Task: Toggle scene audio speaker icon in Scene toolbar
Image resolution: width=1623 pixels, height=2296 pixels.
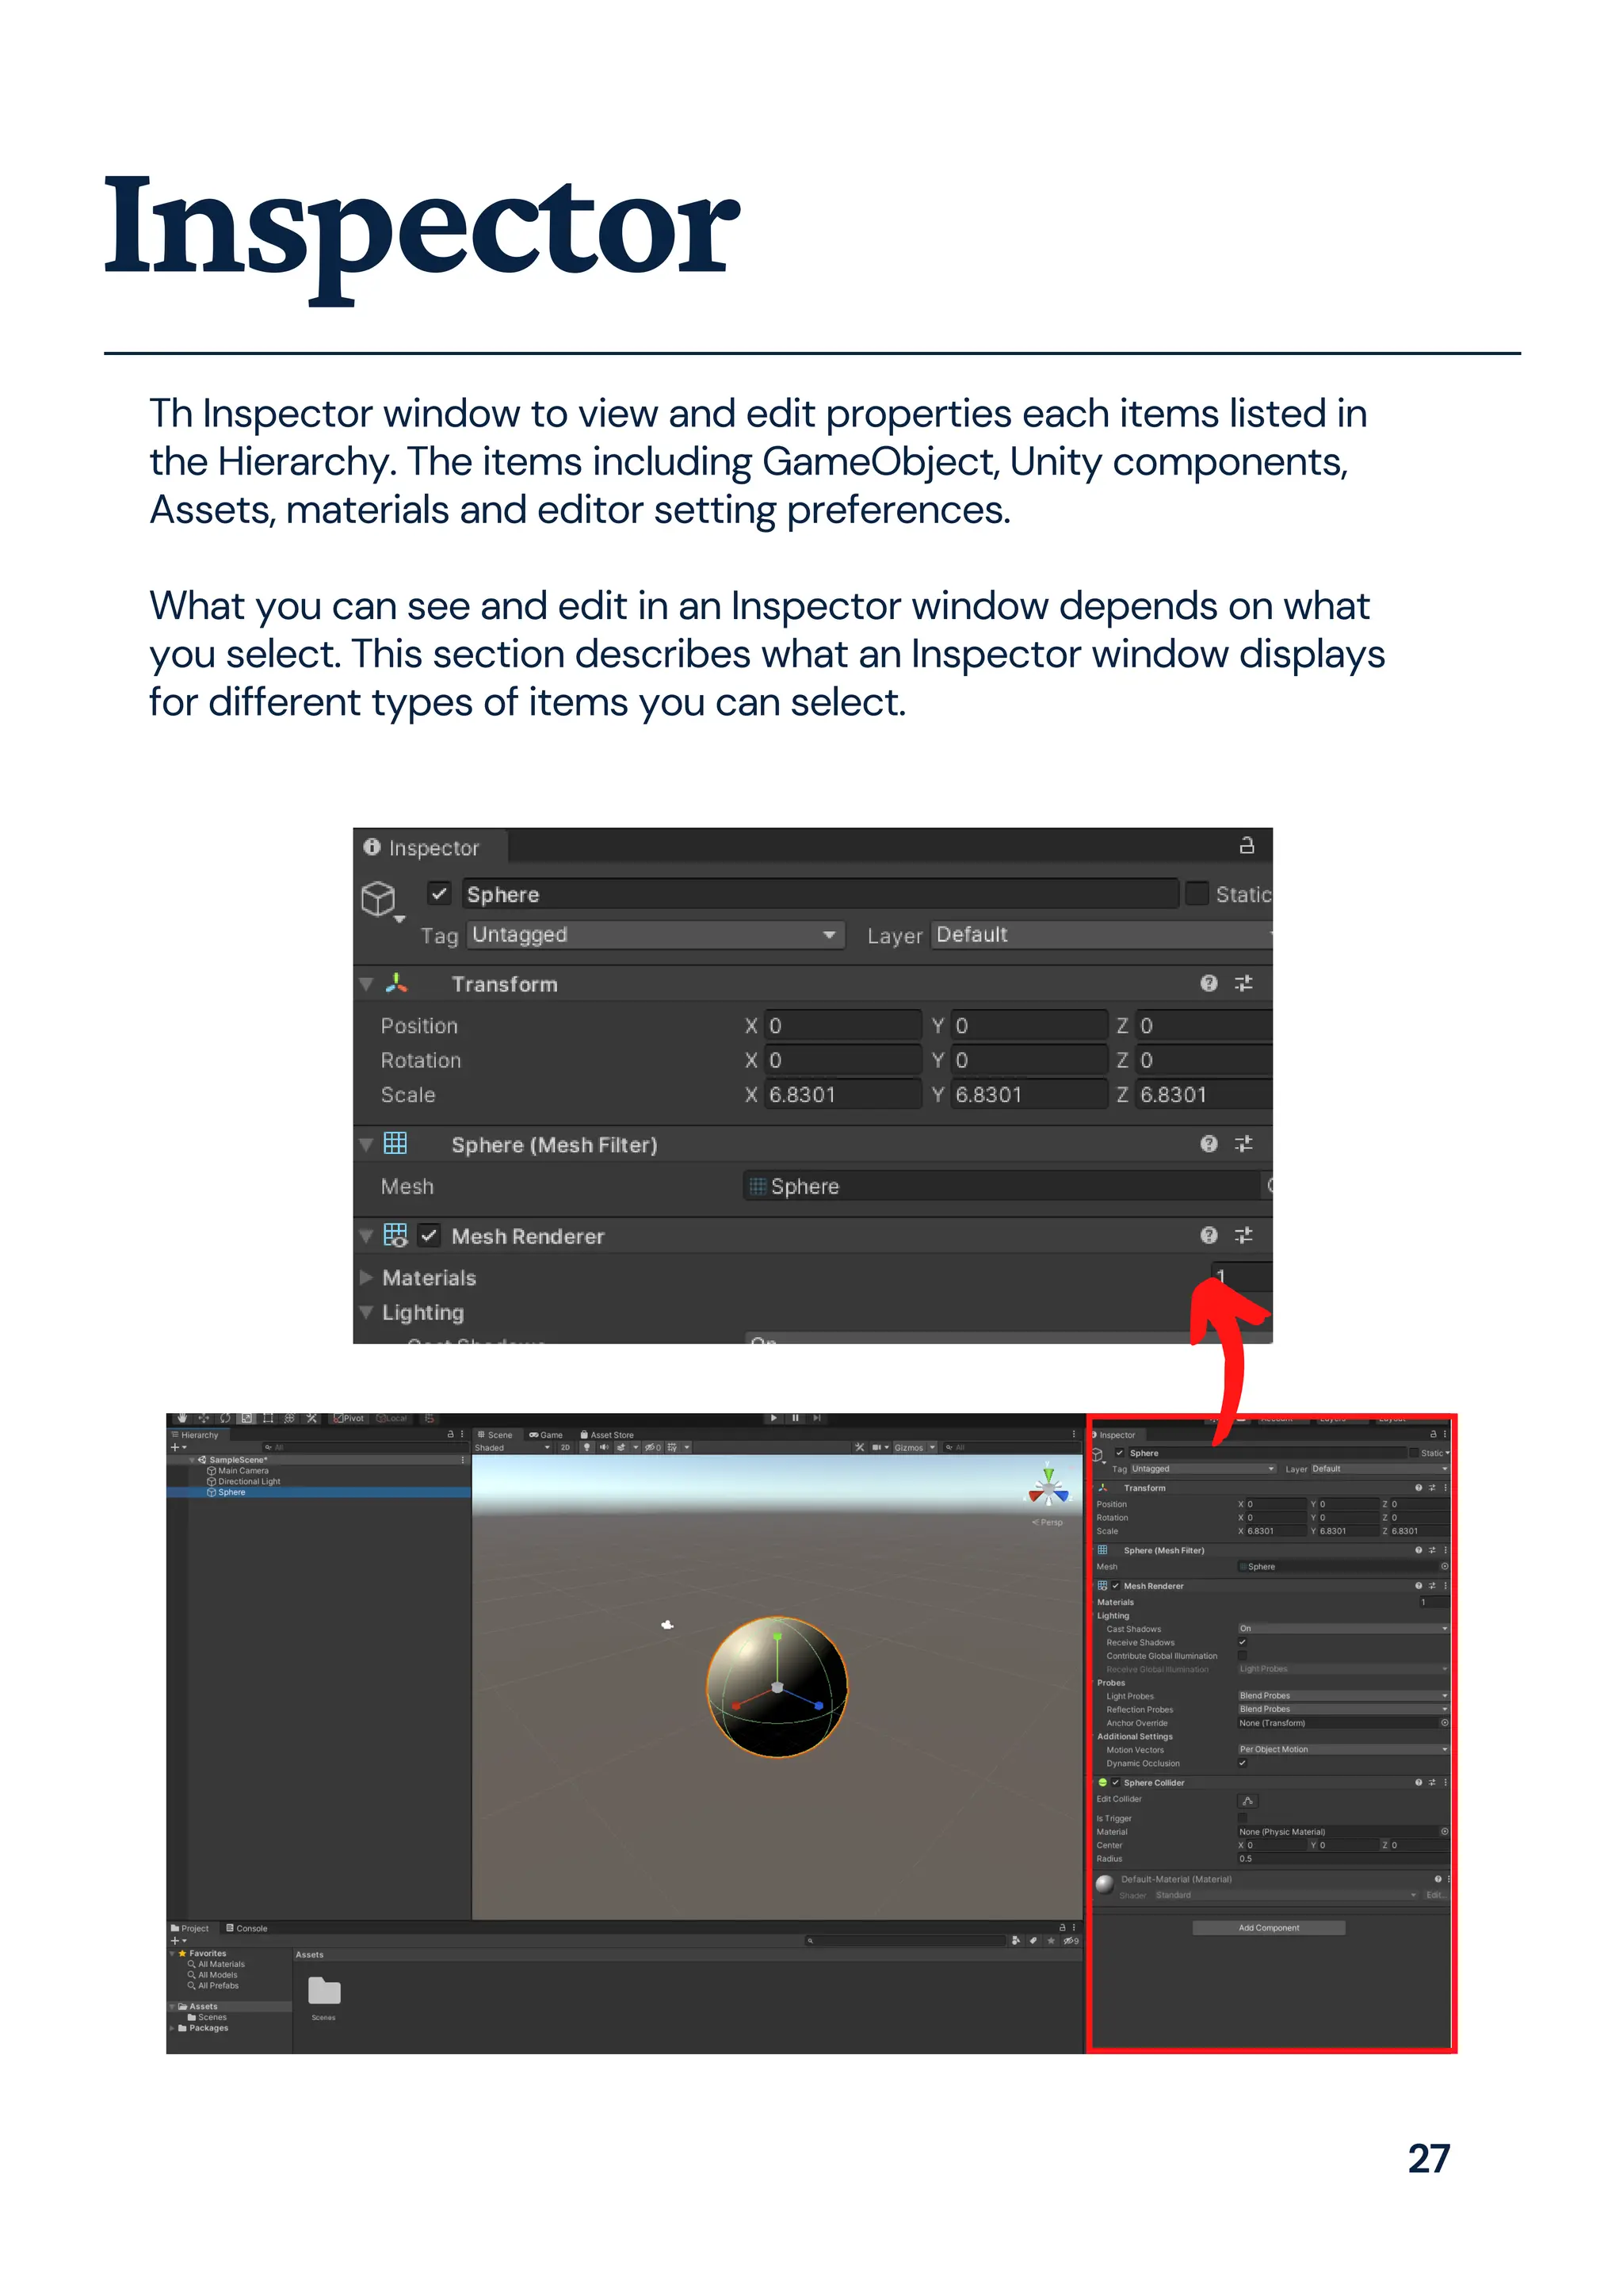Action: 604,1447
